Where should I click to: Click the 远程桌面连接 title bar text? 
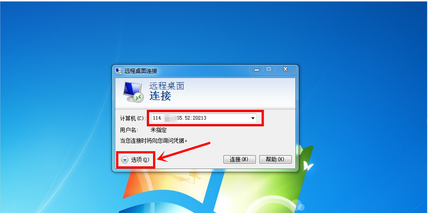coord(141,71)
